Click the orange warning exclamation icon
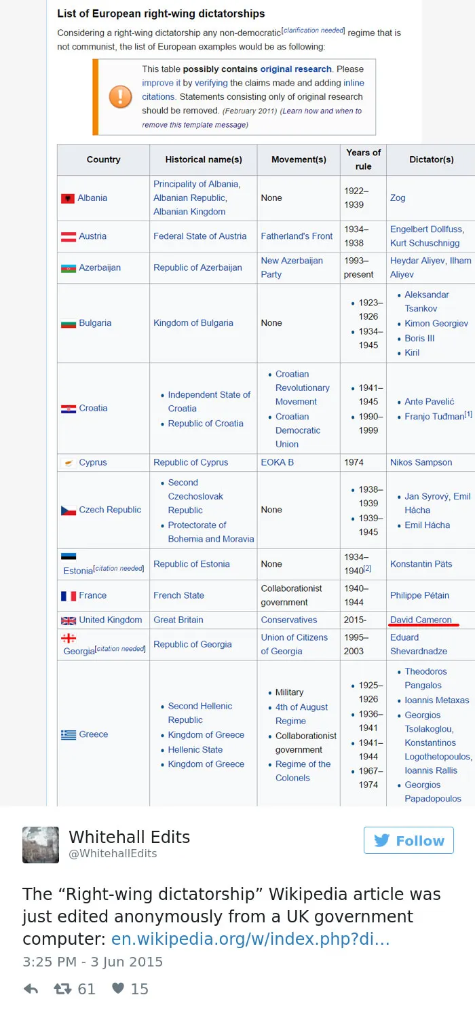Screen dimensions: 475x1014 pyautogui.click(x=120, y=96)
